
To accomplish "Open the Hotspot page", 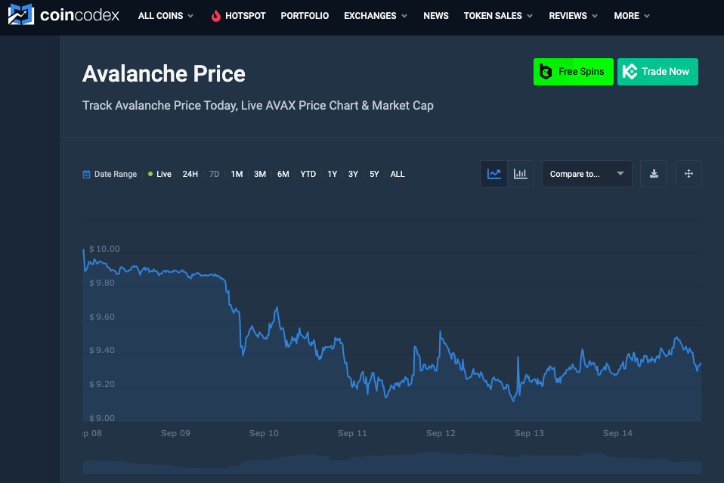I will [x=245, y=16].
